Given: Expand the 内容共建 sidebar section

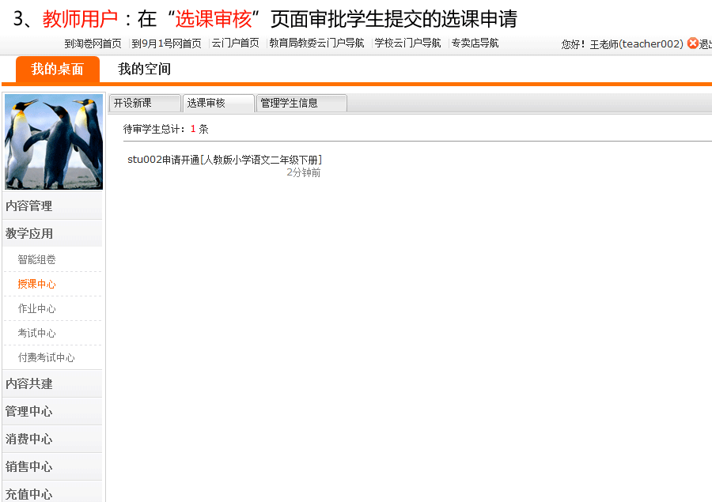Looking at the screenshot, I should [29, 383].
